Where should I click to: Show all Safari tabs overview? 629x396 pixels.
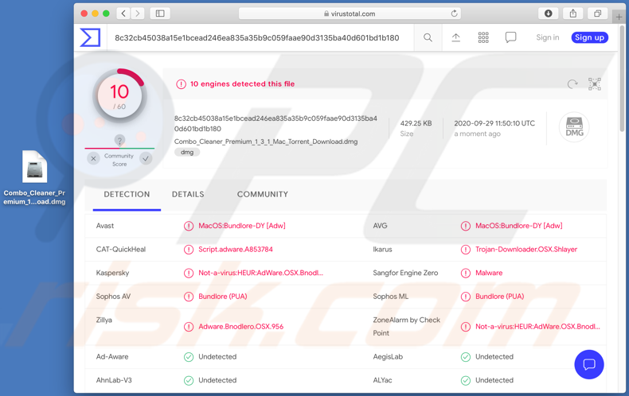tap(597, 14)
